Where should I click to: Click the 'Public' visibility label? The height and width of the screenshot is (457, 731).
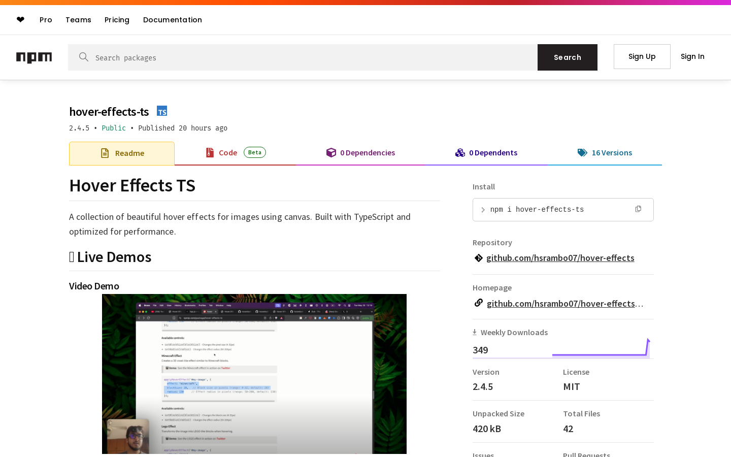coord(114,128)
